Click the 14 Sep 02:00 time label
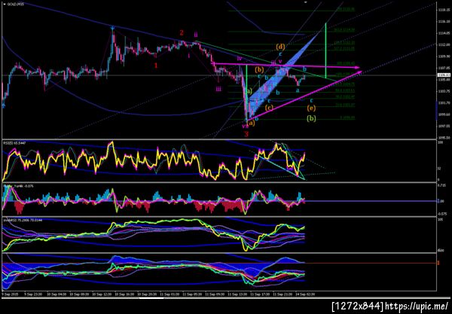 (x=306, y=294)
